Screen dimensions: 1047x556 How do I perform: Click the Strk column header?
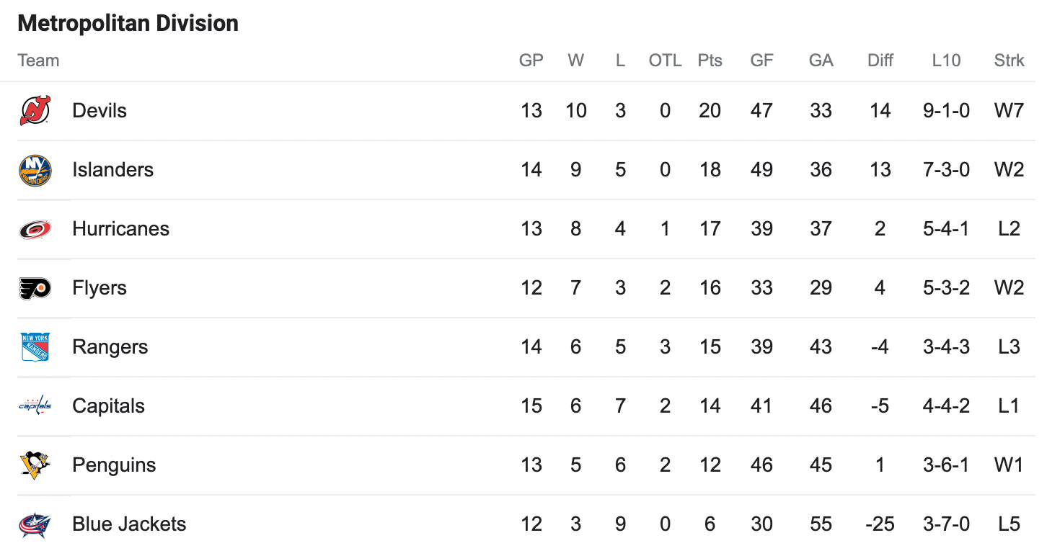(1009, 60)
